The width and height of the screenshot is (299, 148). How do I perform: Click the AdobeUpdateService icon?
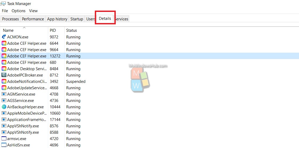(4, 88)
